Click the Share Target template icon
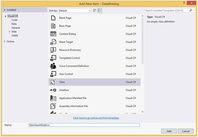198x137 pixels. point(53,42)
